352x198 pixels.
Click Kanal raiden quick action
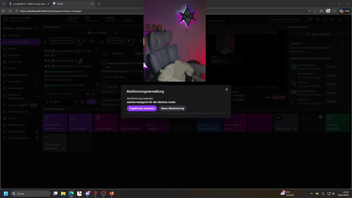click(106, 123)
